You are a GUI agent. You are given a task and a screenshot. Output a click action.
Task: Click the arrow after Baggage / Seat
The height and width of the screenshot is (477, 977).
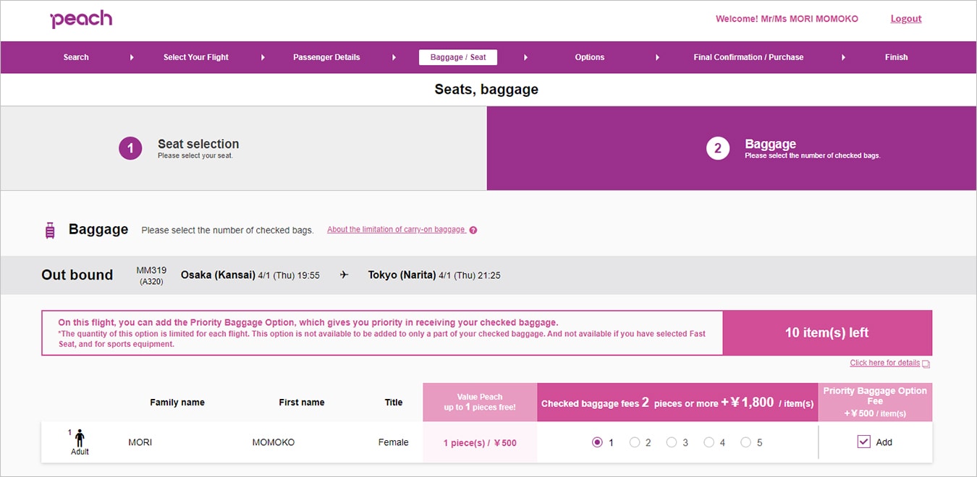(525, 57)
